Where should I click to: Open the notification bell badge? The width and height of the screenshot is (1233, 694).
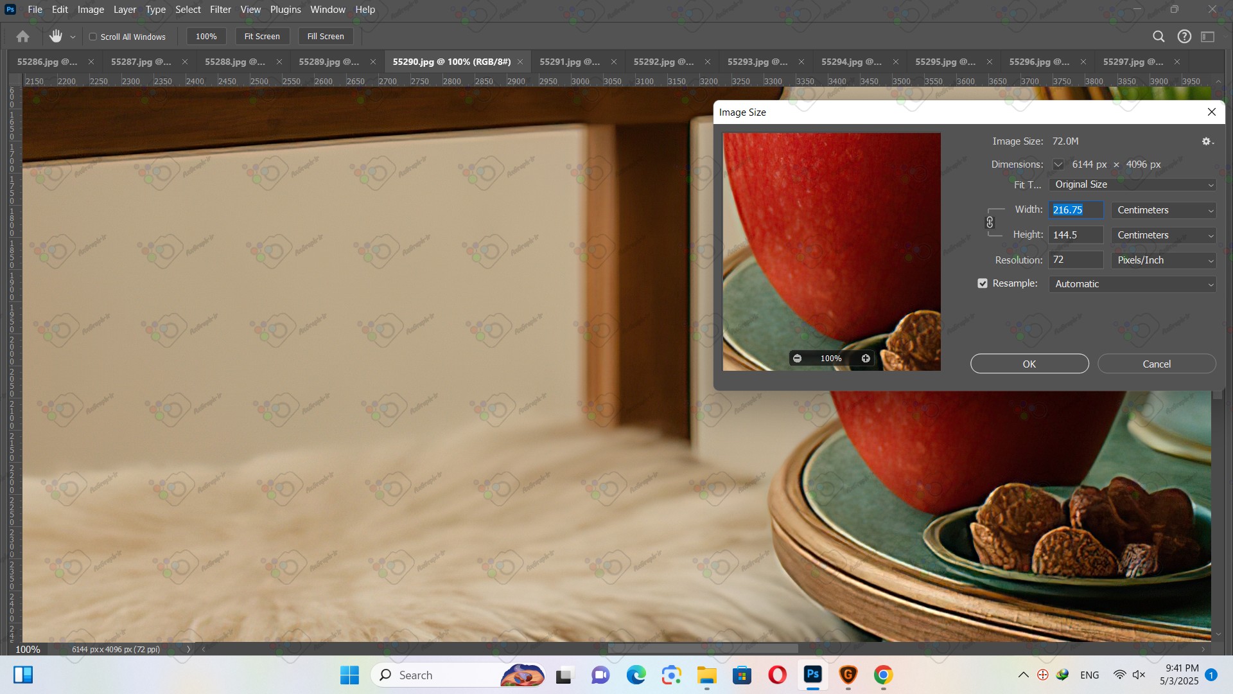(x=1211, y=675)
